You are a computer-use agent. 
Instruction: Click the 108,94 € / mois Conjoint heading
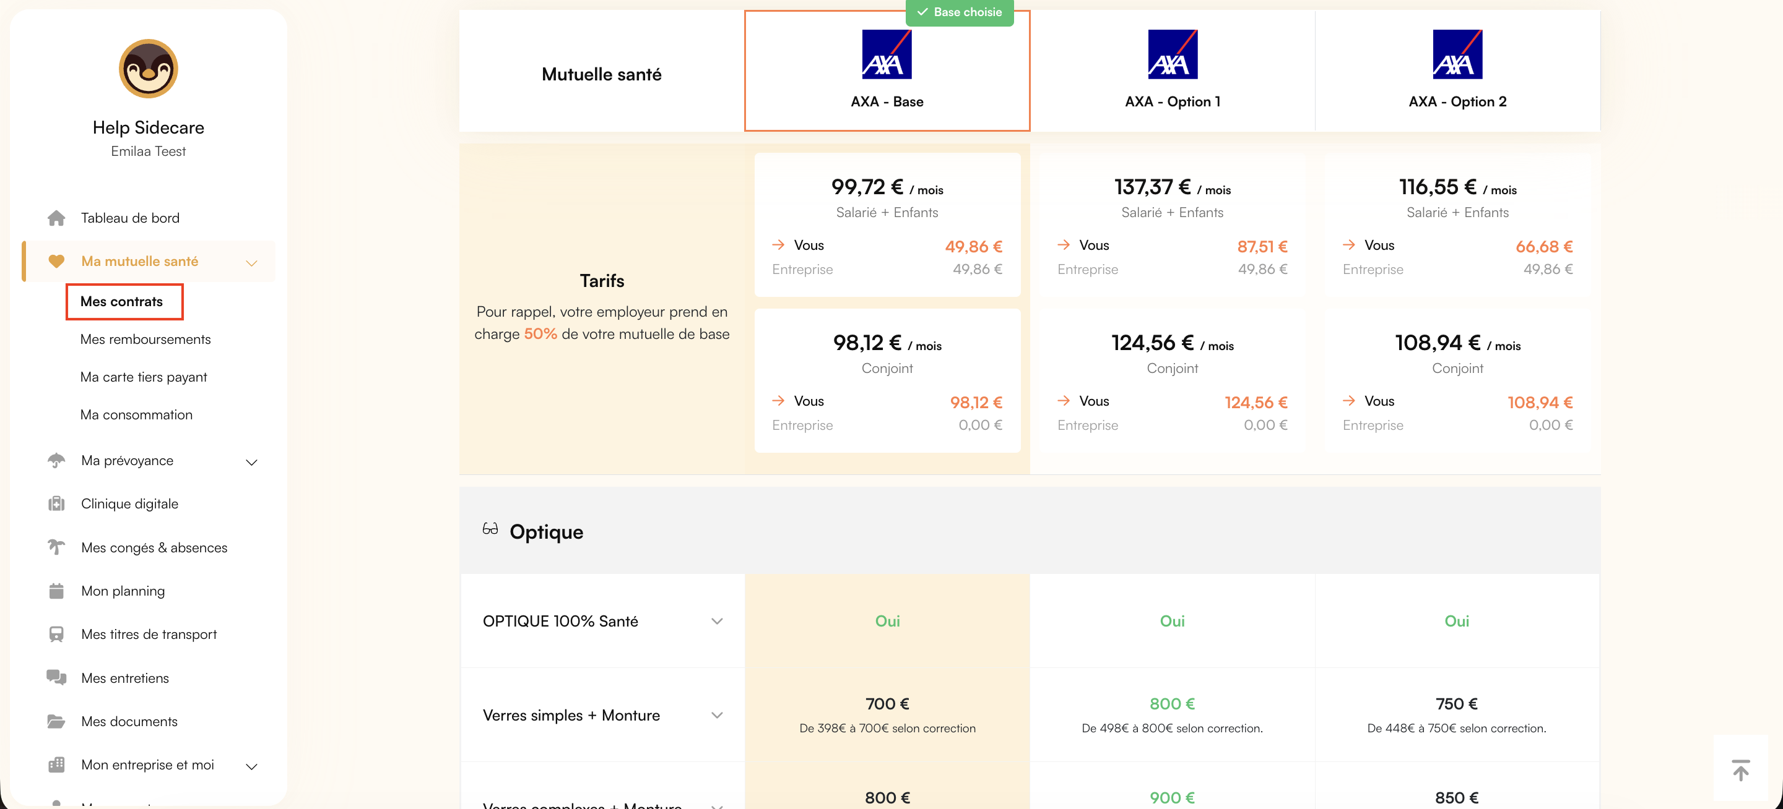click(1457, 343)
